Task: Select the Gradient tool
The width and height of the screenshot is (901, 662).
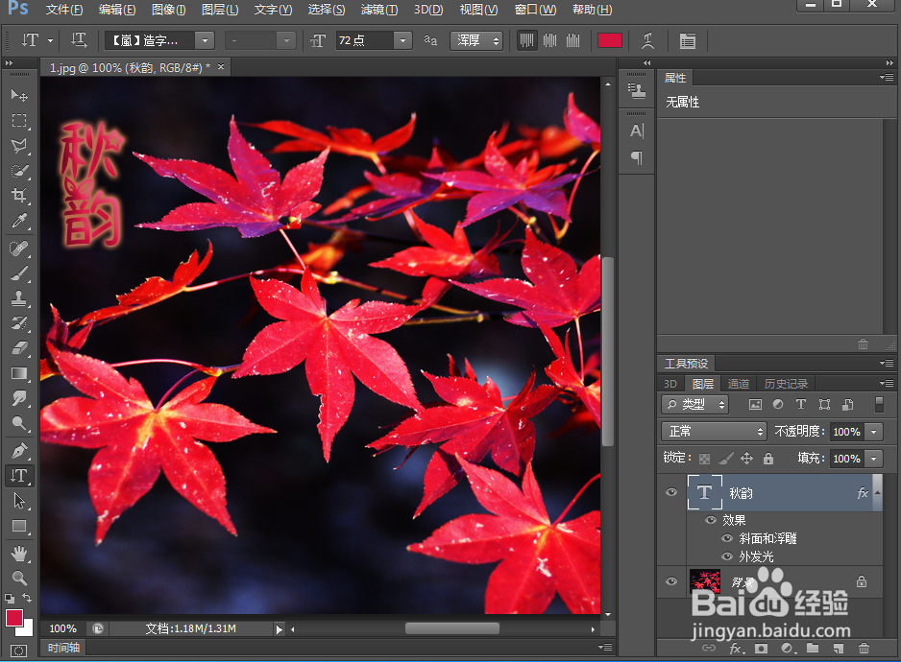Action: tap(19, 373)
